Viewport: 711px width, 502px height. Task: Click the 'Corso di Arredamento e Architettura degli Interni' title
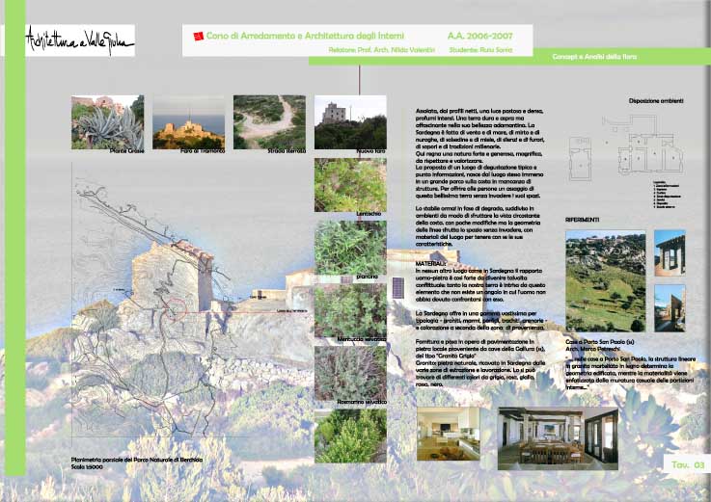tap(305, 36)
